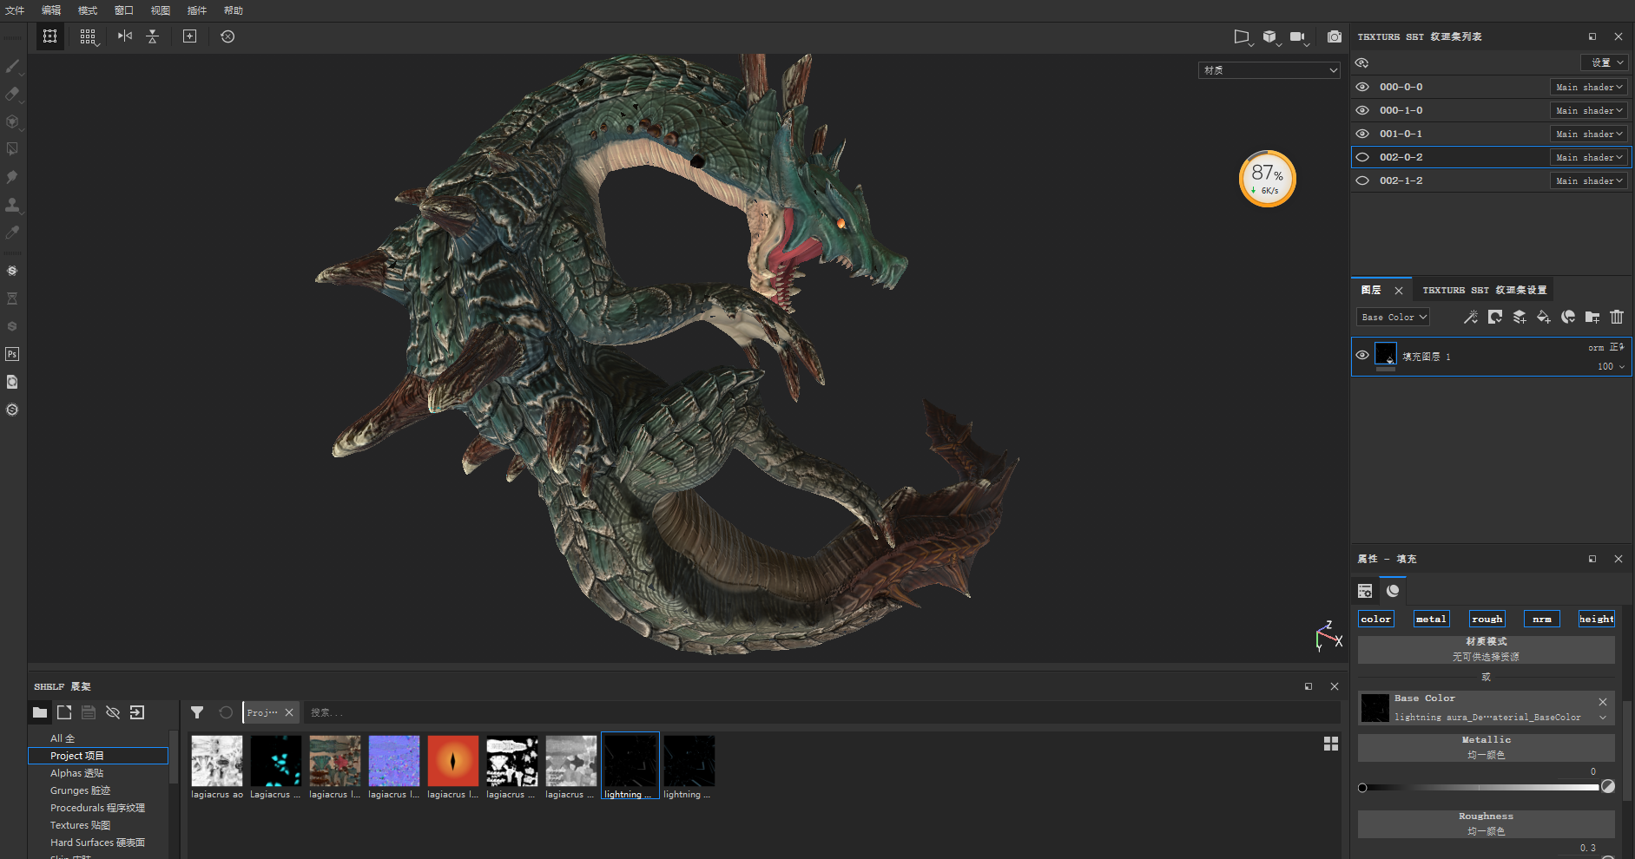Select the Material picker eyedropper tool
The image size is (1635, 859).
(12, 233)
